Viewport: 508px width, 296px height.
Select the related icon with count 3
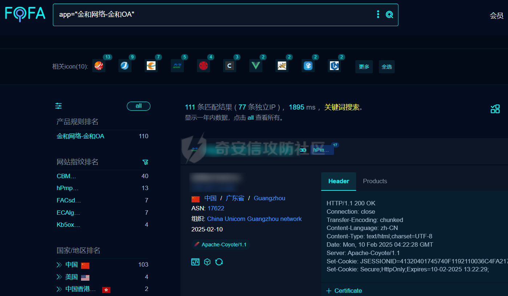coord(230,66)
